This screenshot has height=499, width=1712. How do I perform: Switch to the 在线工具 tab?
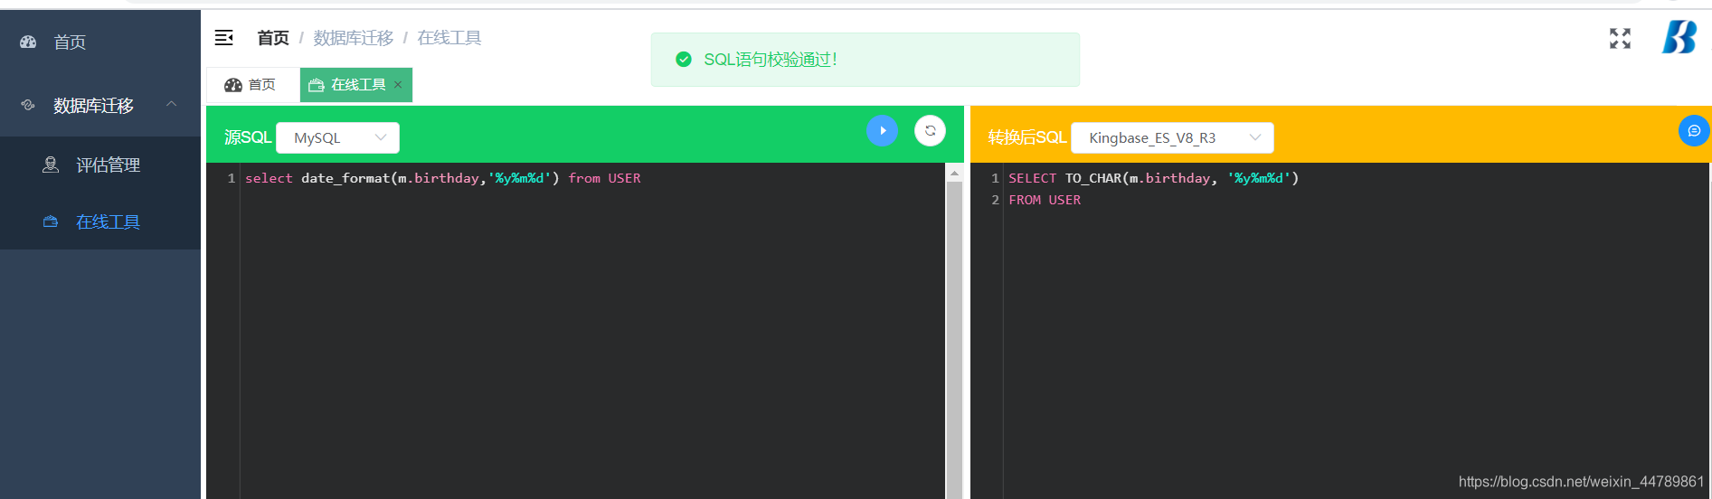click(x=356, y=85)
